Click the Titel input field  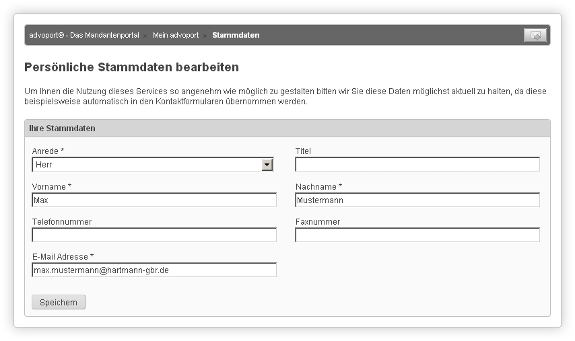pyautogui.click(x=417, y=165)
